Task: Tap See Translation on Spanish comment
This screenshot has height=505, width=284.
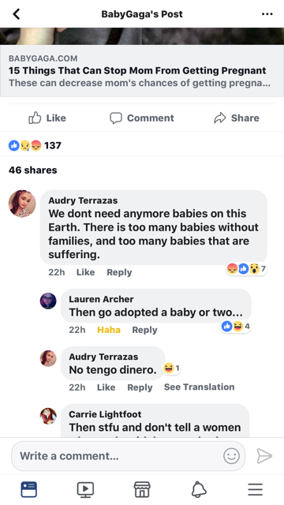Action: 199,387
